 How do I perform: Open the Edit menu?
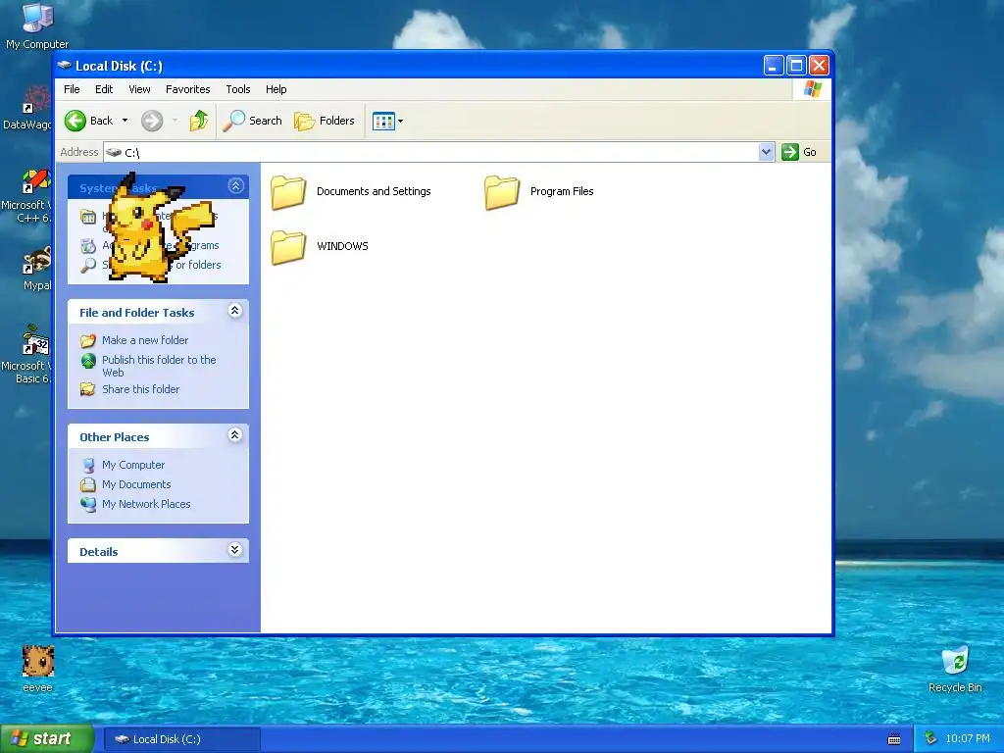pyautogui.click(x=104, y=89)
